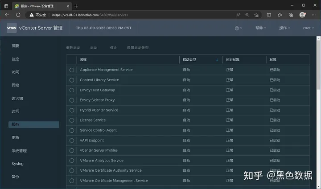Click the page vertical scrollbar thumb

[x=318, y=65]
